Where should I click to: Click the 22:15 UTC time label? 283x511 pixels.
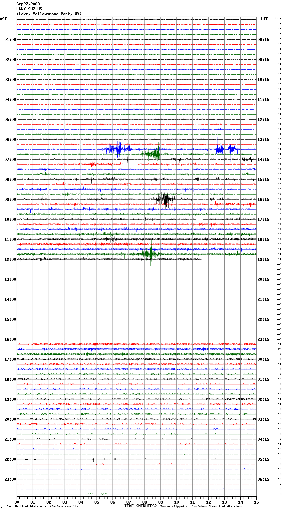(263, 319)
